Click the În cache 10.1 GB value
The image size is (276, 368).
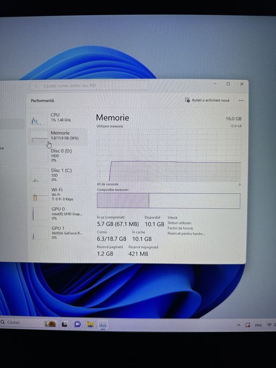tap(142, 239)
